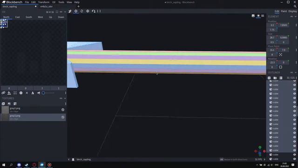298x168 pixels.
Task: Open the UV toolbar three-dot menu
Action: click(66, 93)
